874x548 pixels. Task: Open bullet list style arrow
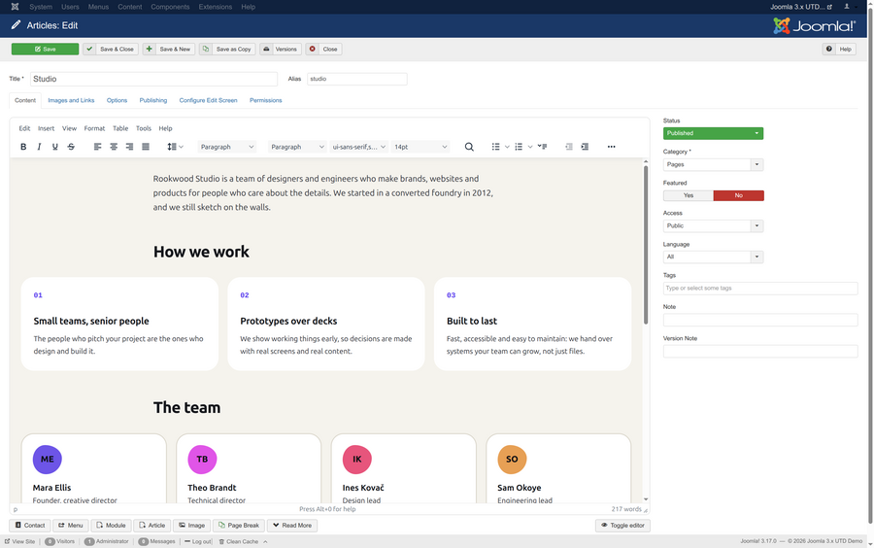click(507, 147)
